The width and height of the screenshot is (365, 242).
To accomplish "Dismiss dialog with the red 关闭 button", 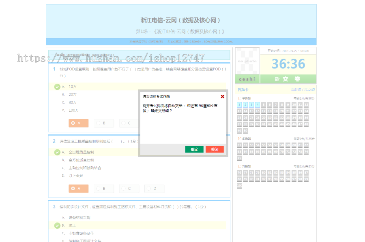I will (x=215, y=149).
